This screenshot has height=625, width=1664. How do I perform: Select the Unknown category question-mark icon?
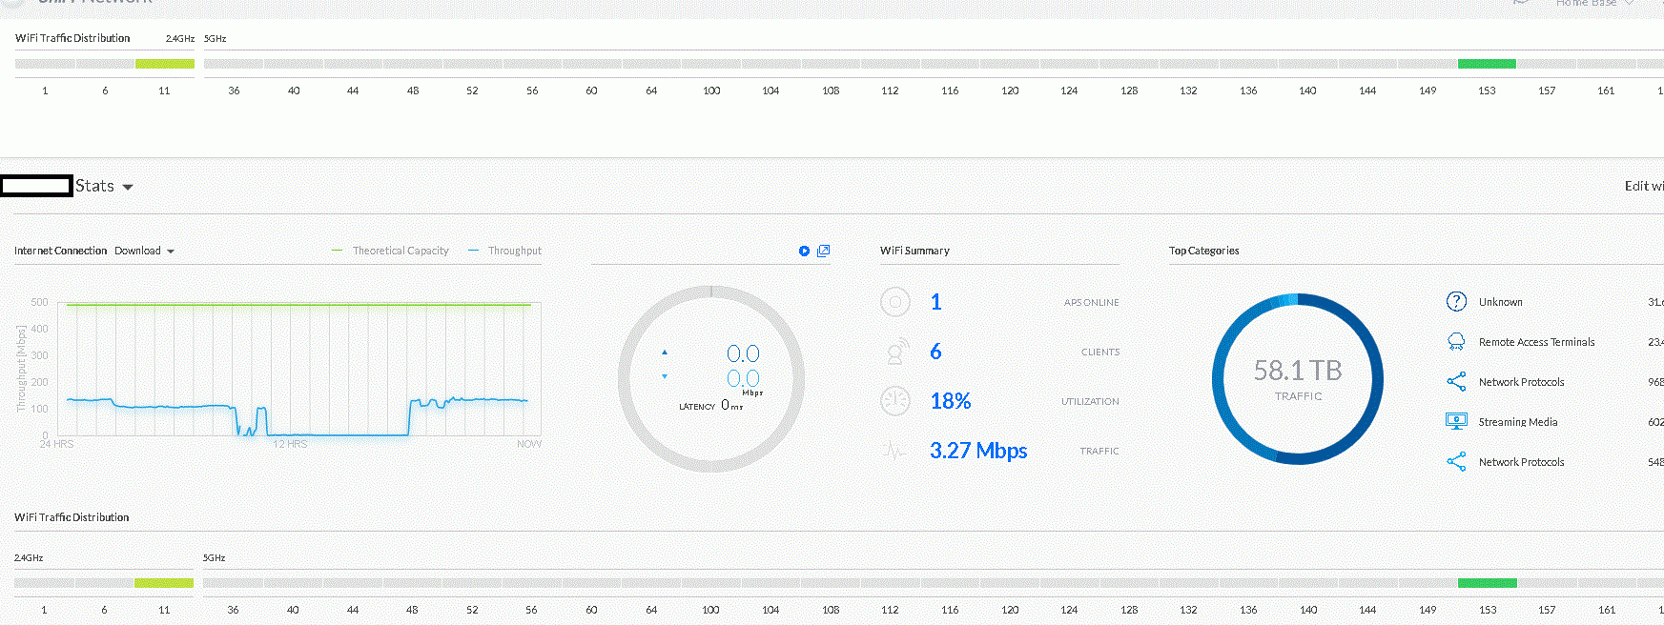pos(1456,302)
